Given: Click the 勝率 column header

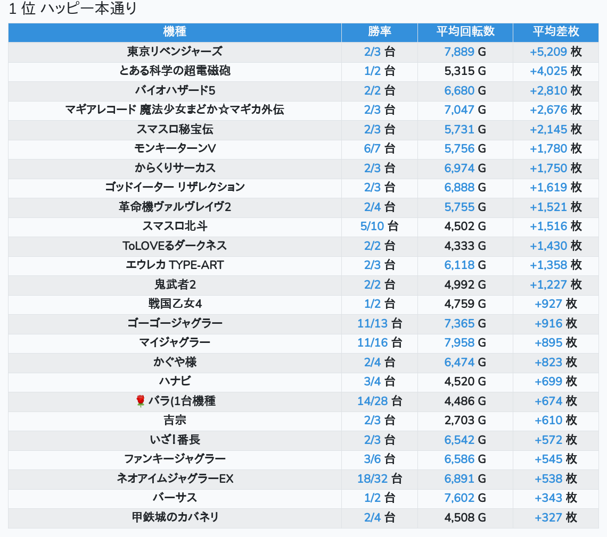Looking at the screenshot, I should (x=379, y=32).
